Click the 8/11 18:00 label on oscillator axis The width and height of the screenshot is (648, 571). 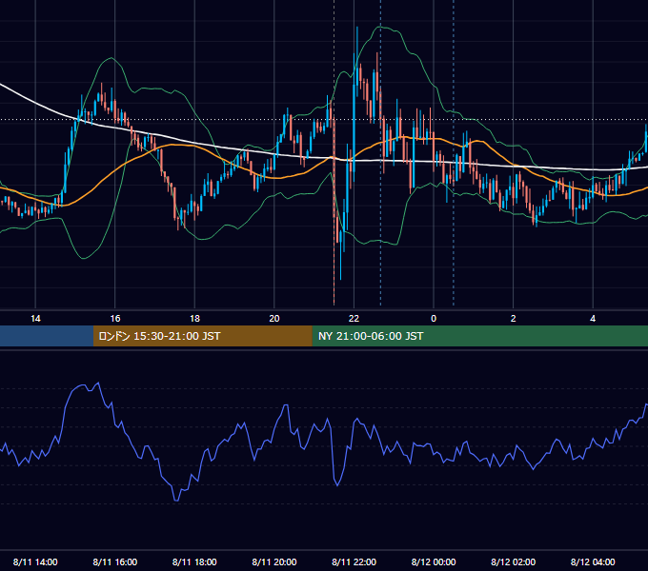coord(194,561)
